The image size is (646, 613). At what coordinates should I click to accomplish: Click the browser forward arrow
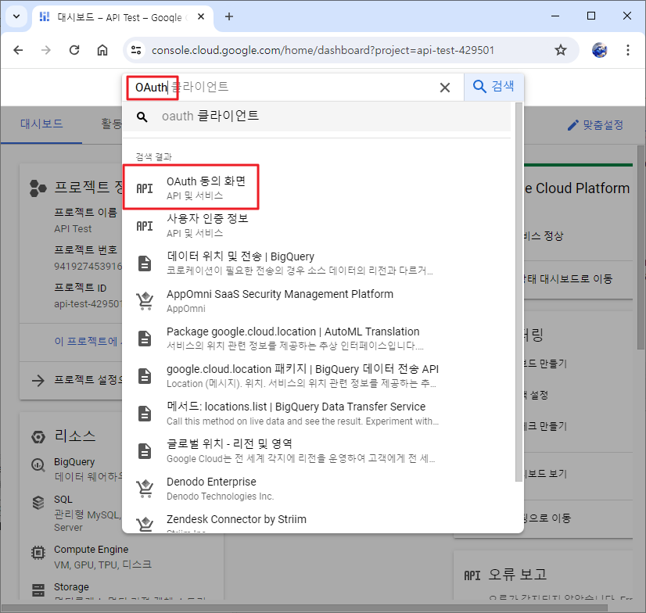click(x=45, y=50)
